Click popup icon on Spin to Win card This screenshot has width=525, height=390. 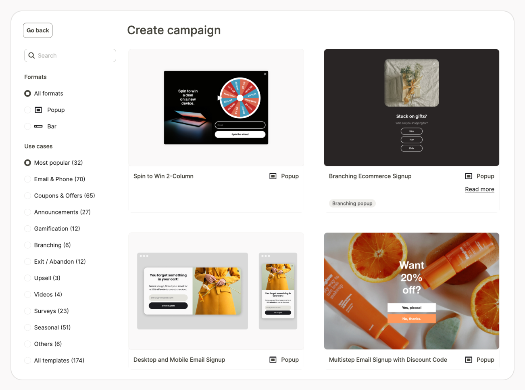(x=273, y=176)
